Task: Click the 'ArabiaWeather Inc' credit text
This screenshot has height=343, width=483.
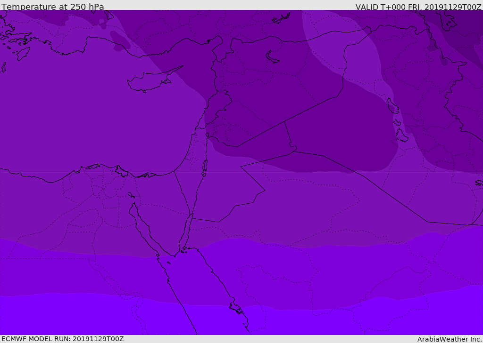Action: [449, 339]
